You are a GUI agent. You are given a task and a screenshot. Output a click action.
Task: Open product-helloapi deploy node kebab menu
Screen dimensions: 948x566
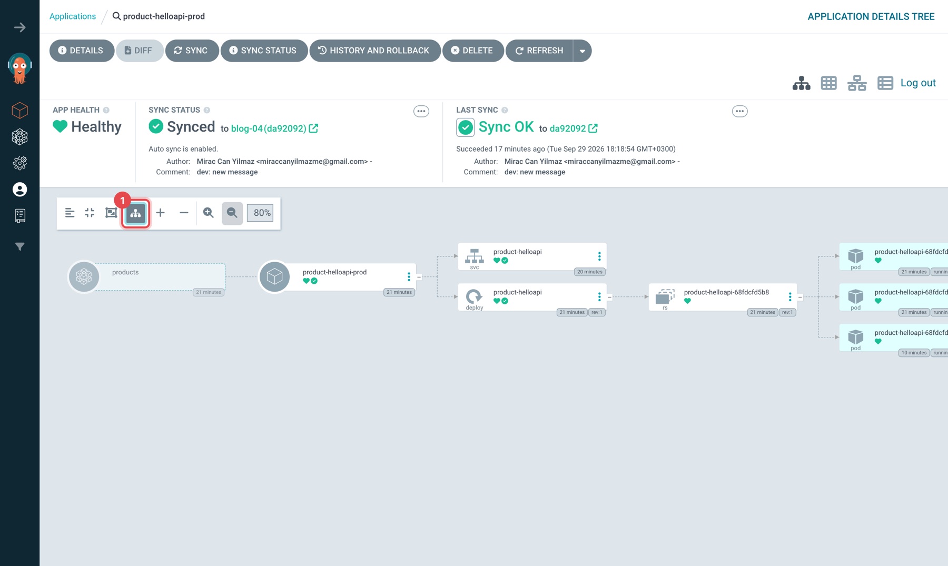click(599, 297)
